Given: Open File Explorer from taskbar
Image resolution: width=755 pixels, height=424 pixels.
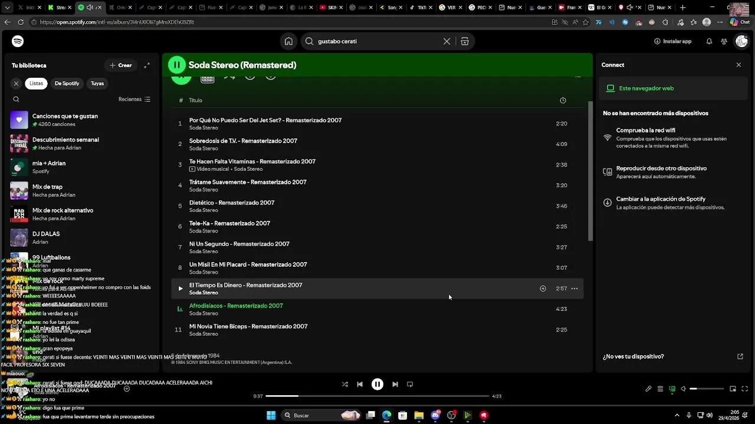Looking at the screenshot, I should tap(419, 415).
